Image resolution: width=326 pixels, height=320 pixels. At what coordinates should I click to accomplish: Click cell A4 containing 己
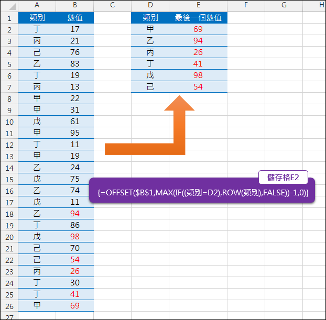pyautogui.click(x=37, y=52)
